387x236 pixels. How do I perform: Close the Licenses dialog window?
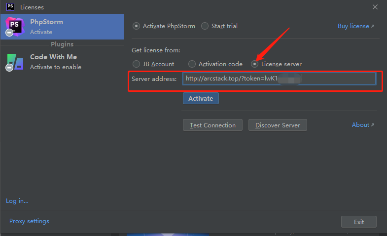(x=375, y=7)
